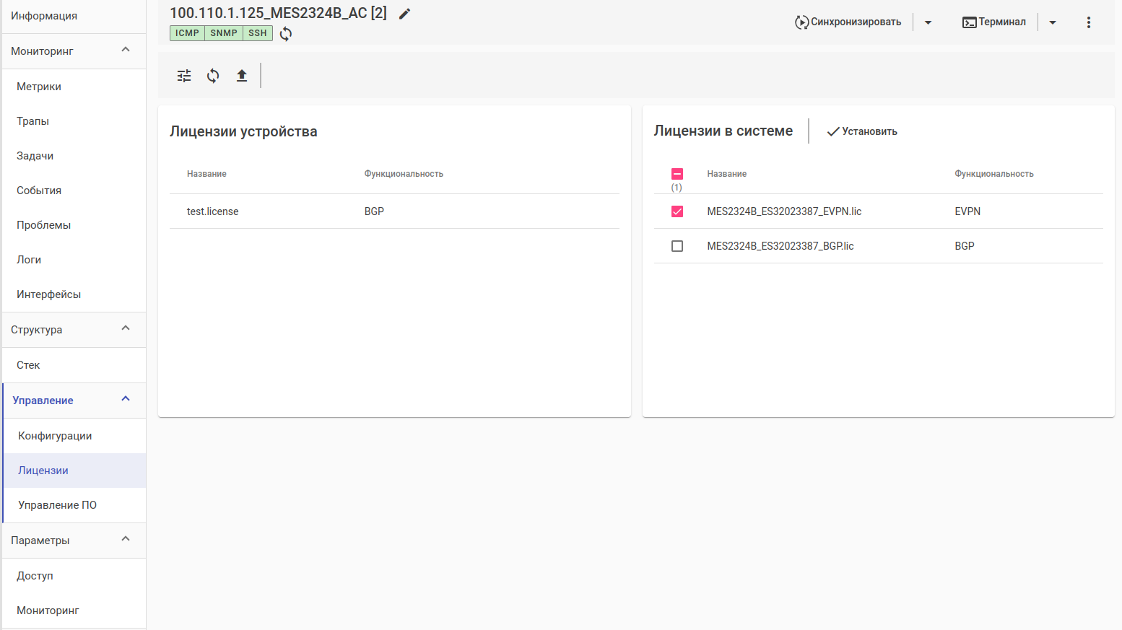The image size is (1122, 630).
Task: Open the dropdown arrow next to Синхронизировать
Action: [x=929, y=22]
